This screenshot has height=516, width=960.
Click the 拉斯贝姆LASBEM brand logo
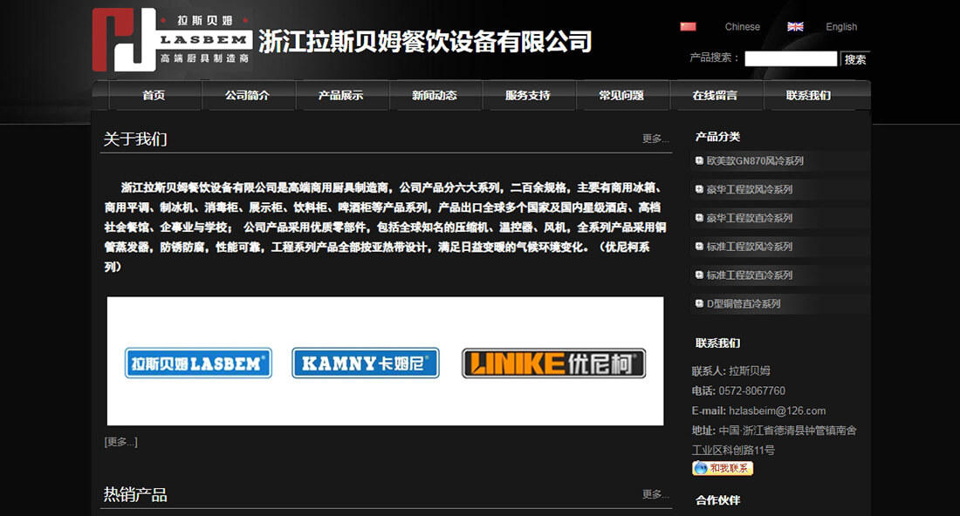click(x=198, y=363)
